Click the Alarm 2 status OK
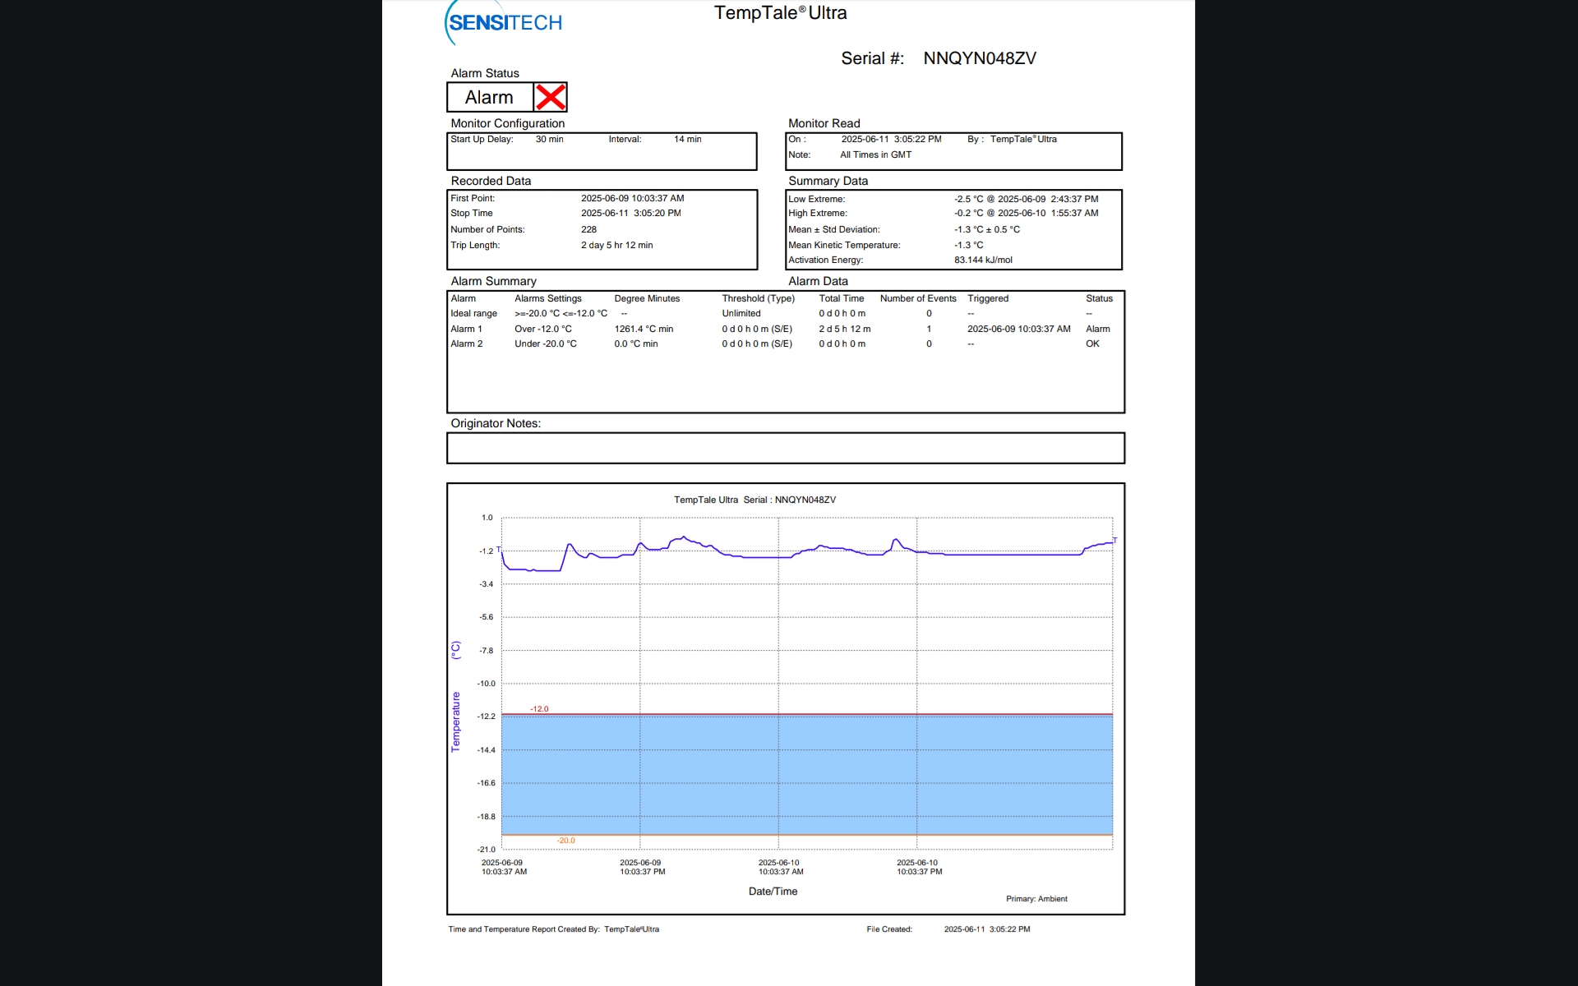This screenshot has width=1578, height=986. pos(1092,344)
